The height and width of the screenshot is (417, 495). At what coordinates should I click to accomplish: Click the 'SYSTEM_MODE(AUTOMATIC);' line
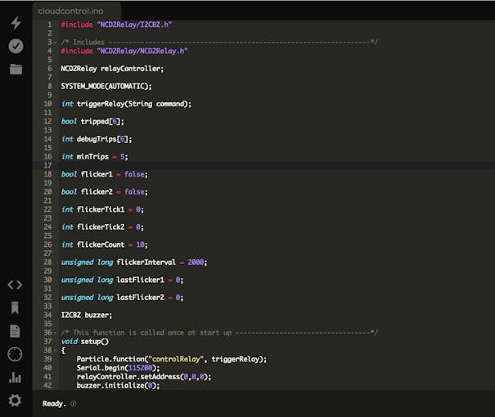[106, 86]
